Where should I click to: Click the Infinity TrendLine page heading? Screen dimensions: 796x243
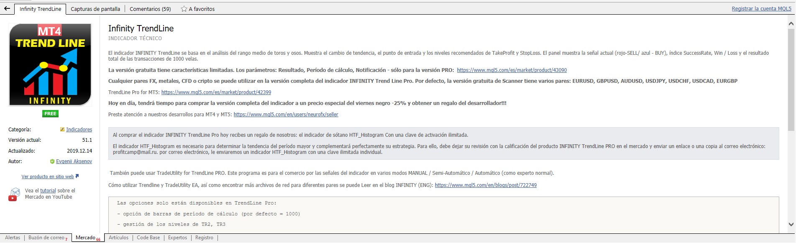[141, 28]
